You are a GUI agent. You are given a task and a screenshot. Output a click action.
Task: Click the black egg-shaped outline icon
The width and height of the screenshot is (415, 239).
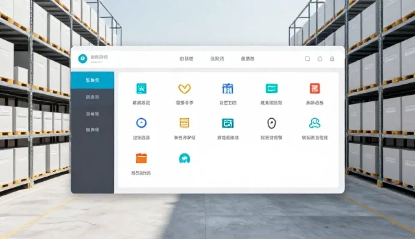click(272, 123)
